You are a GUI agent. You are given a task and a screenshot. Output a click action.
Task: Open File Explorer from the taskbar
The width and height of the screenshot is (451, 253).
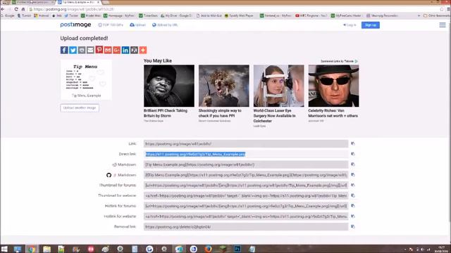(x=47, y=249)
